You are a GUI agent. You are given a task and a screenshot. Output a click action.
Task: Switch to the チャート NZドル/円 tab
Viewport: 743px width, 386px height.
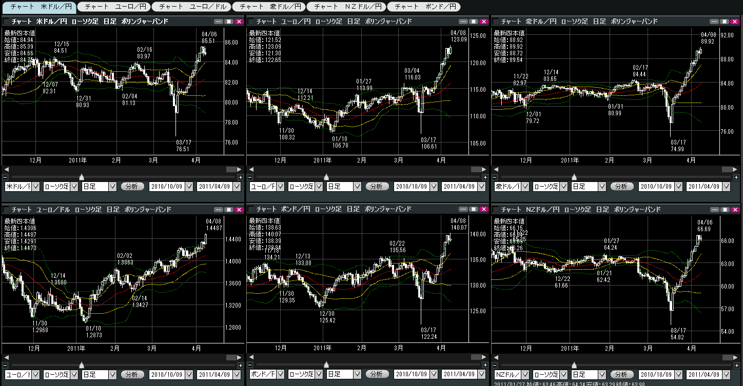click(x=346, y=7)
